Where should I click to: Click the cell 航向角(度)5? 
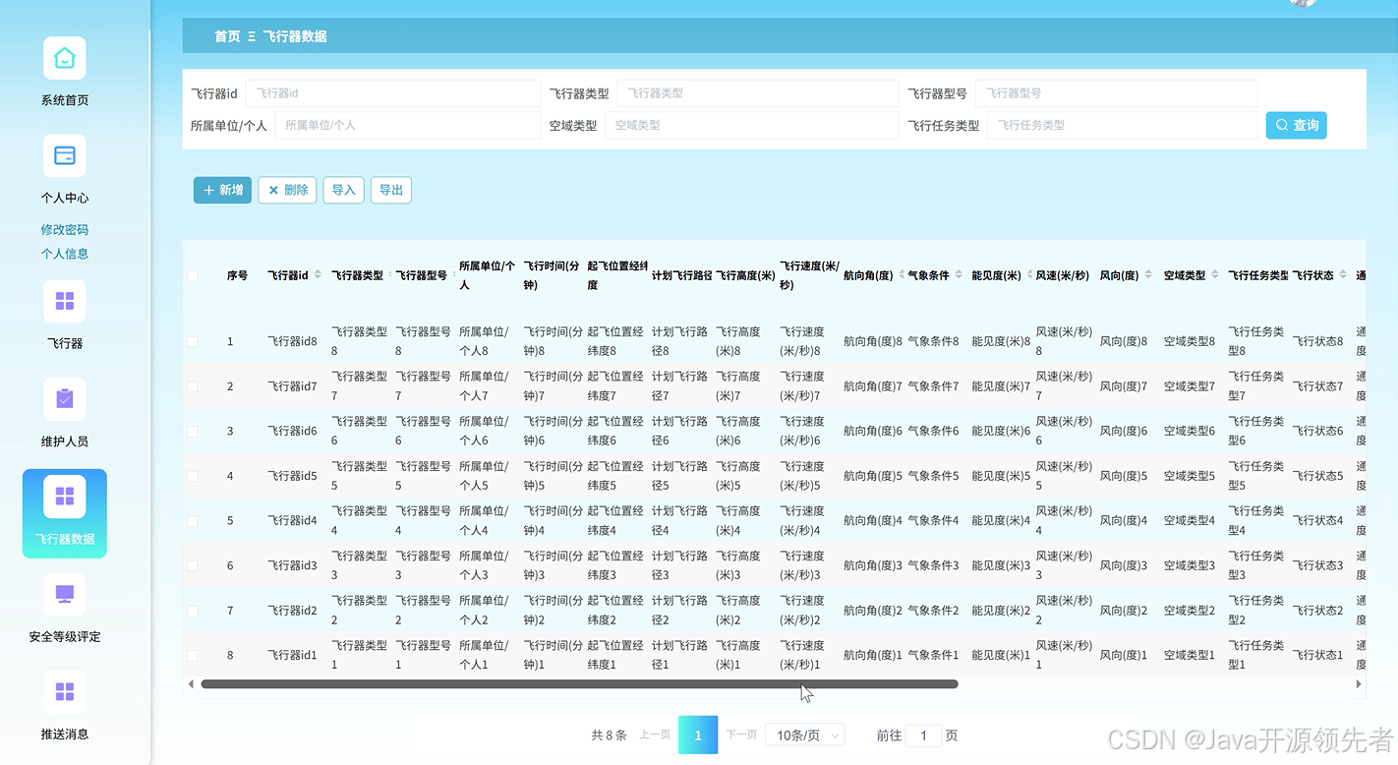coord(873,476)
